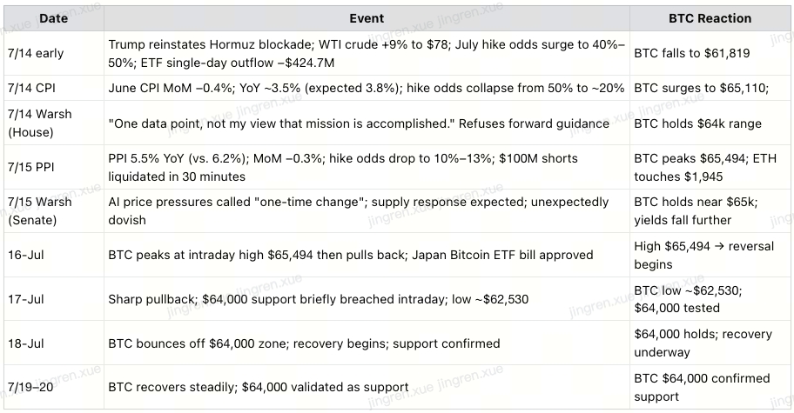This screenshot has width=794, height=413.
Task: Click the 7/15 PPI date cell
Action: click(x=54, y=167)
